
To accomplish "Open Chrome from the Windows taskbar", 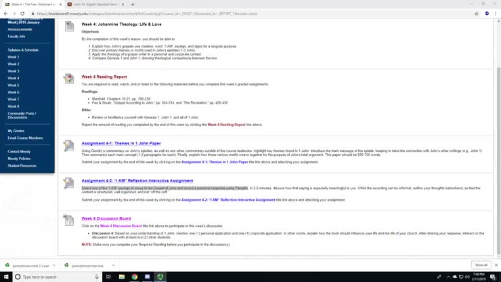I will pos(135,277).
